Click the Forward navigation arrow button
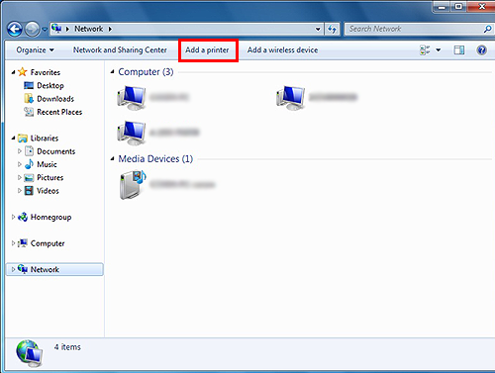495x373 pixels. (32, 30)
